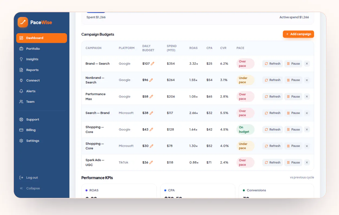The width and height of the screenshot is (339, 215).
Task: Refresh the Microsoft Shopping — Core campaign
Action: click(272, 146)
